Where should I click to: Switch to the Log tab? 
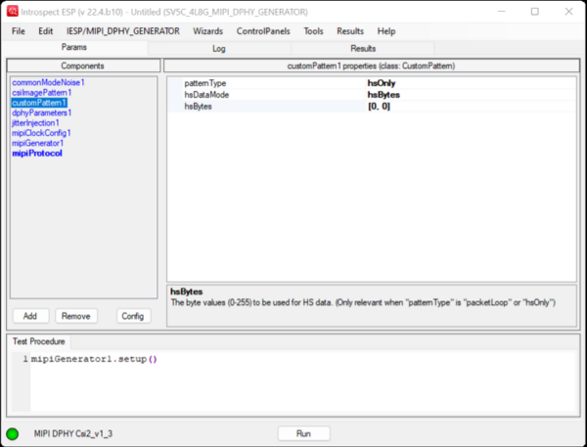[x=218, y=48]
